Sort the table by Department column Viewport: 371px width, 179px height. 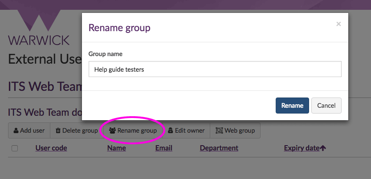[x=219, y=148]
